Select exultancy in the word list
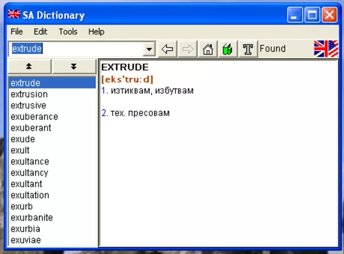The height and width of the screenshot is (254, 344). tap(52, 172)
